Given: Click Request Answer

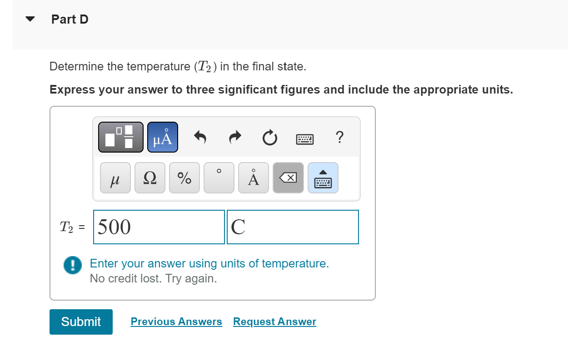Looking at the screenshot, I should click(274, 321).
